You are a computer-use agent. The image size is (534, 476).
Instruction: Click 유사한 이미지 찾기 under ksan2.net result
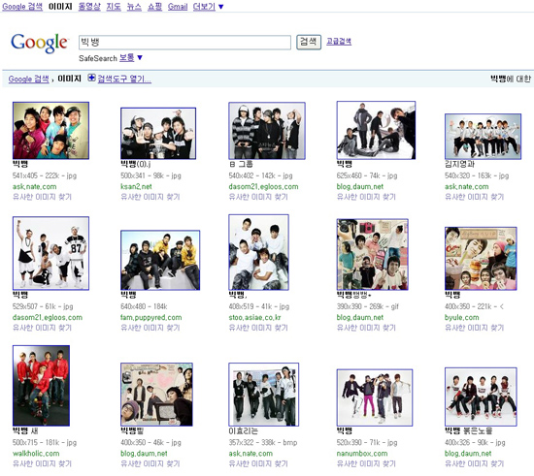click(150, 197)
